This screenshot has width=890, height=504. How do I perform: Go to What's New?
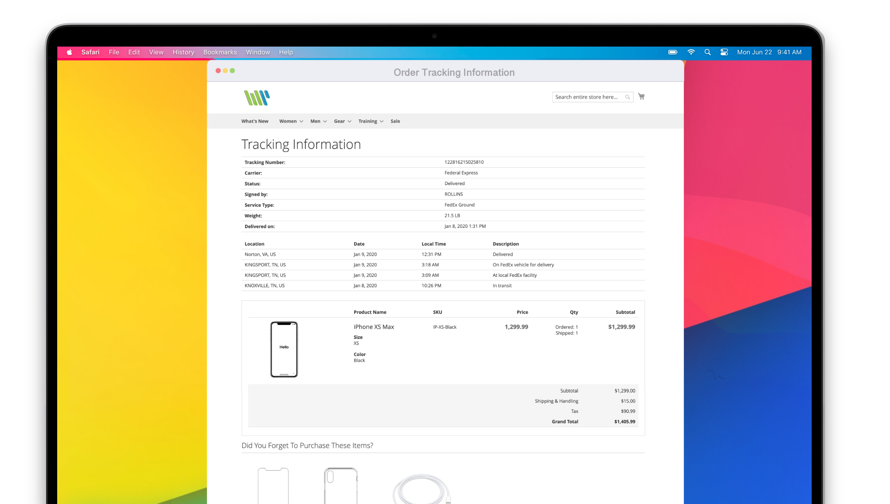255,121
